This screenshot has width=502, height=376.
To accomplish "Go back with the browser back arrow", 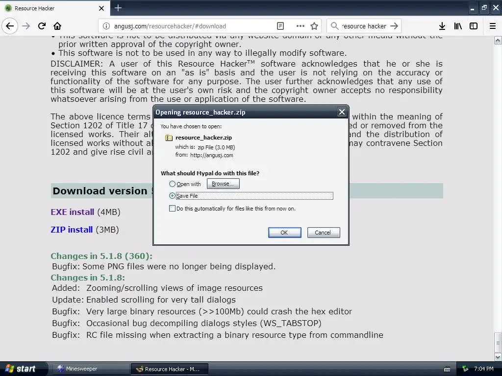I will 10,26.
